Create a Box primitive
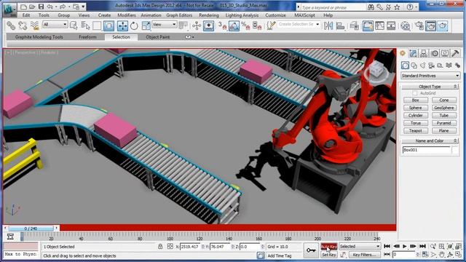Viewport: 466px width, 262px height. click(416, 100)
